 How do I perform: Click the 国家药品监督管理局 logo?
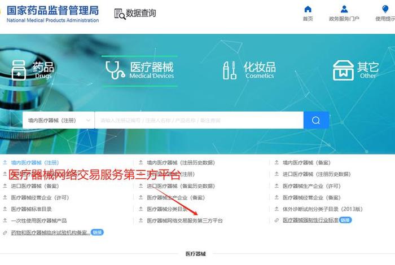pyautogui.click(x=52, y=14)
